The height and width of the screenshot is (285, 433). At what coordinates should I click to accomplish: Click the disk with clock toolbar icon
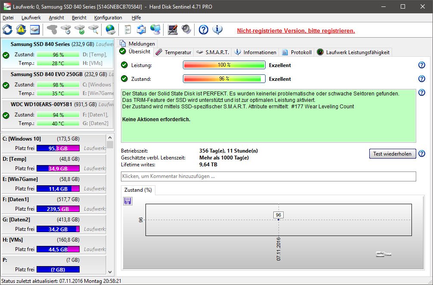click(66, 30)
